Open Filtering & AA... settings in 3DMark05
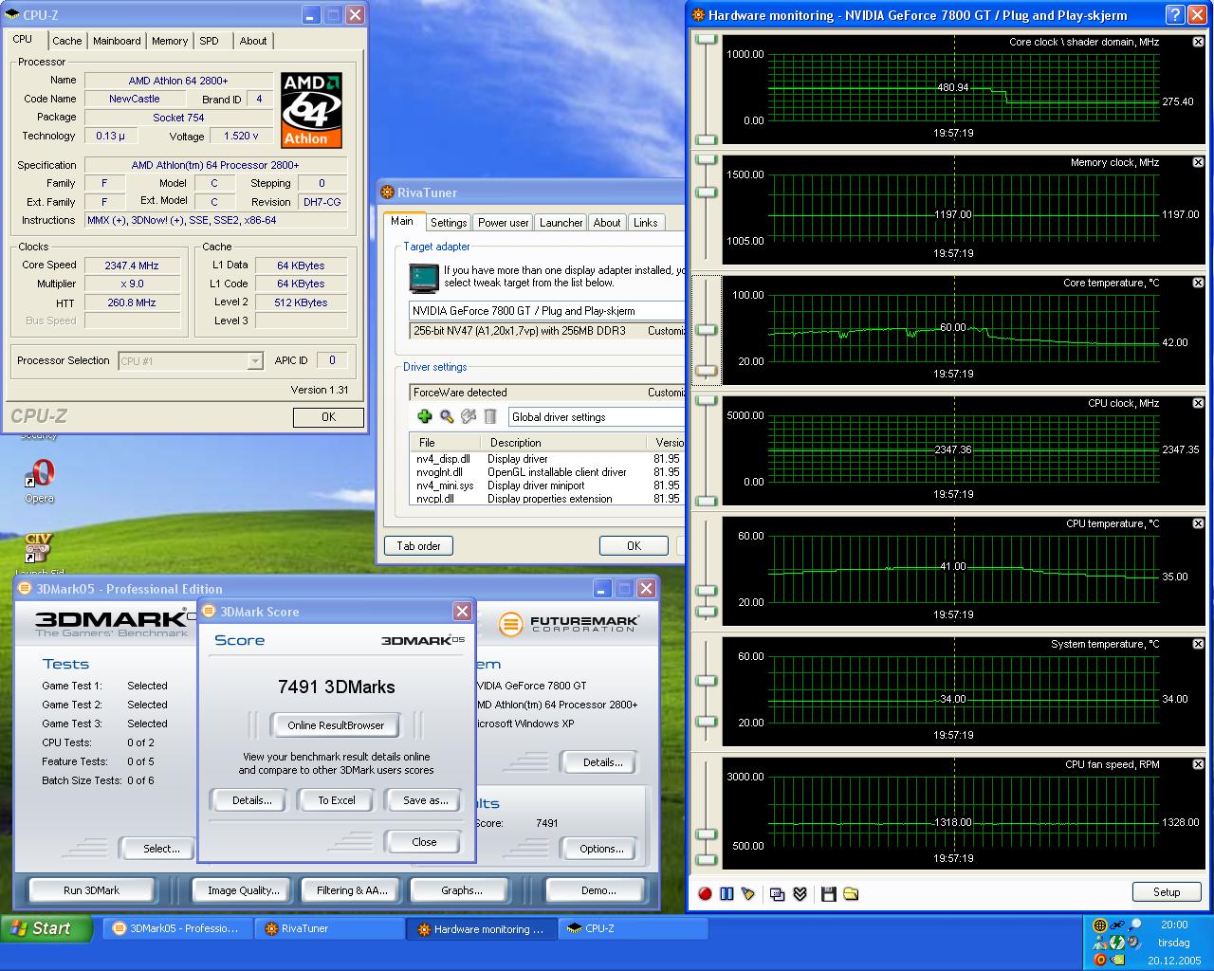 (x=352, y=890)
